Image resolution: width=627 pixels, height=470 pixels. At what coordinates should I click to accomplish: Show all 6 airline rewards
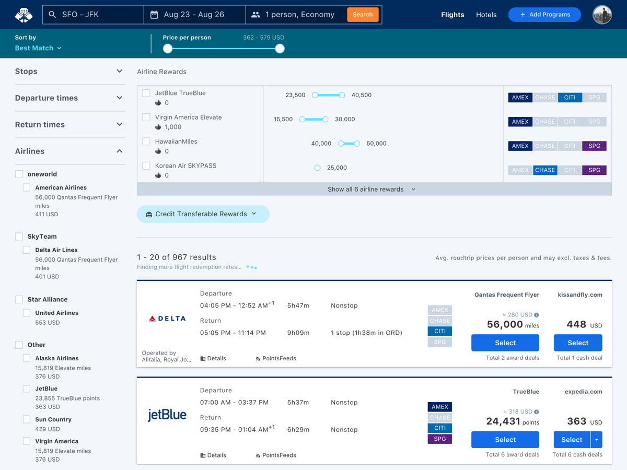coord(374,189)
